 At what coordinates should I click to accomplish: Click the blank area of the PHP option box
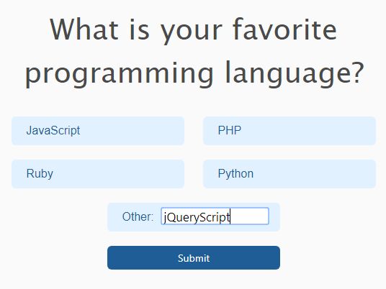(x=308, y=131)
